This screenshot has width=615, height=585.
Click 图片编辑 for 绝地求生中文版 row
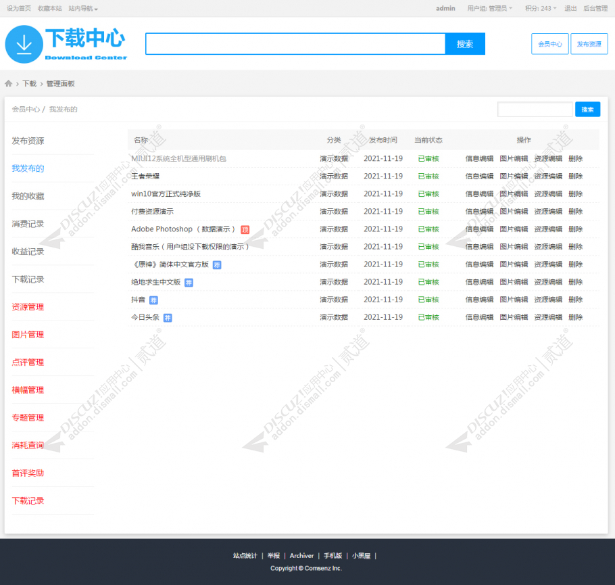click(x=514, y=282)
